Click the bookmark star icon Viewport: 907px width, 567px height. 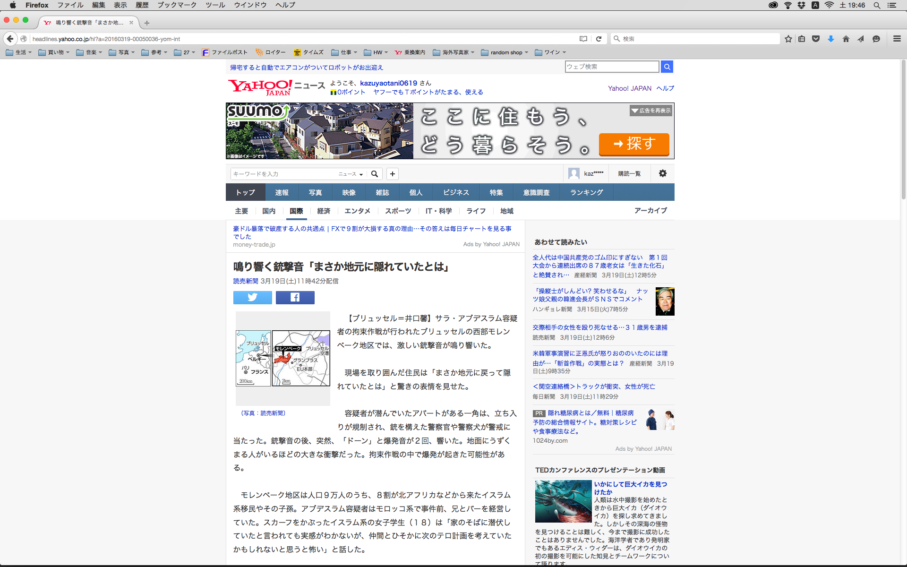click(x=788, y=39)
